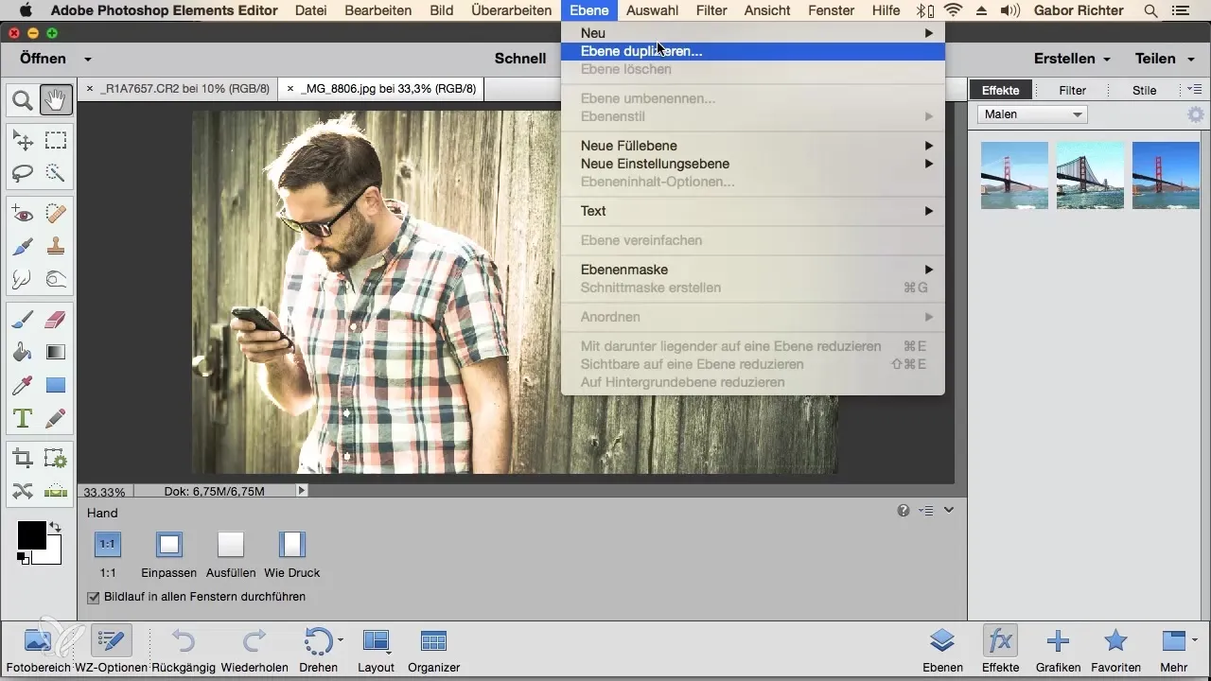Viewport: 1211px width, 681px height.
Task: Apply the first Golden Gate effect thumbnail
Action: click(1014, 175)
